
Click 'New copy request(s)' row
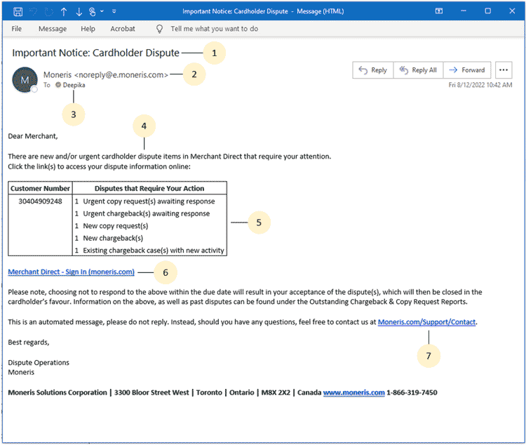[x=116, y=226]
